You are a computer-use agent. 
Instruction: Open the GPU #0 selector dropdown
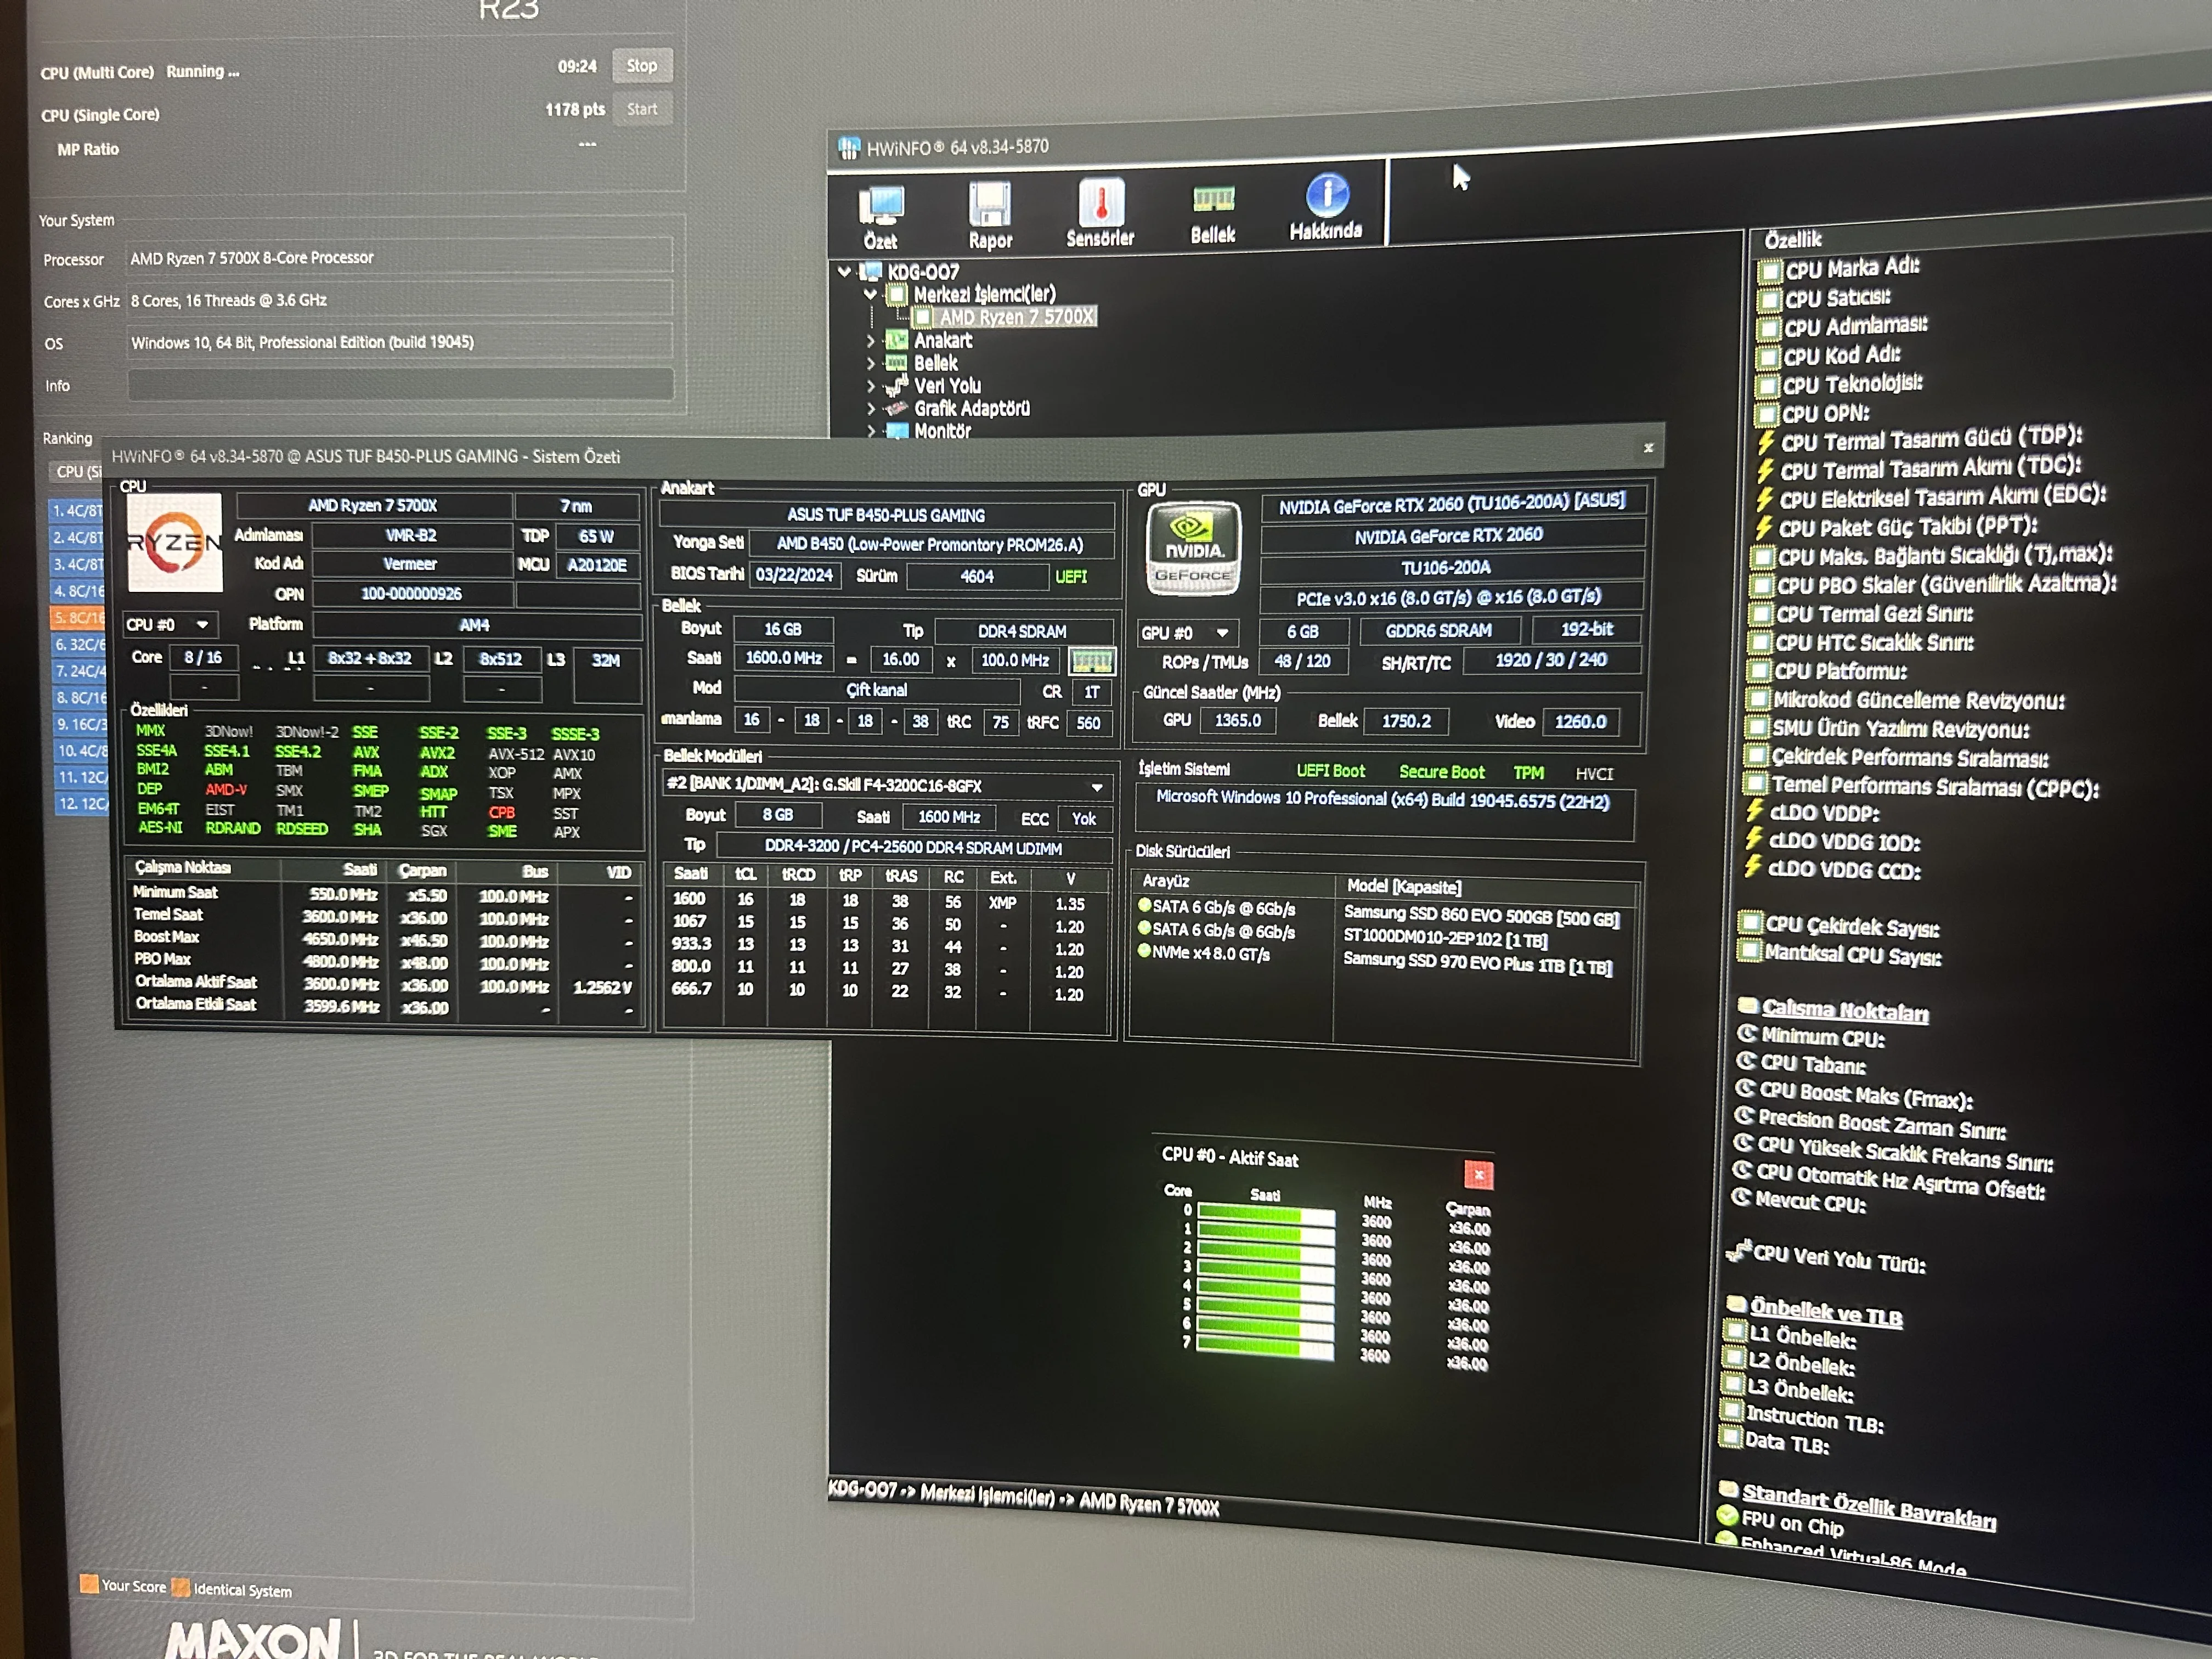tap(1222, 633)
